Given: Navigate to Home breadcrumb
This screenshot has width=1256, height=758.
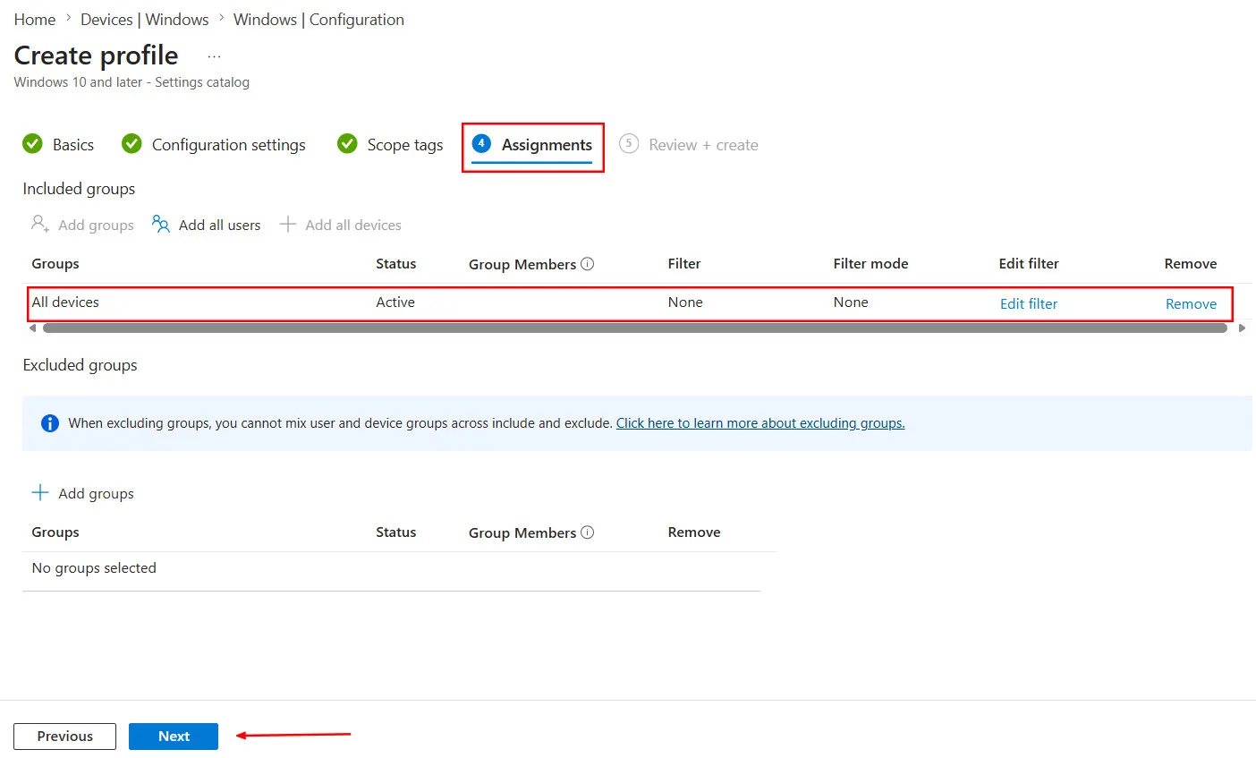Looking at the screenshot, I should point(35,20).
